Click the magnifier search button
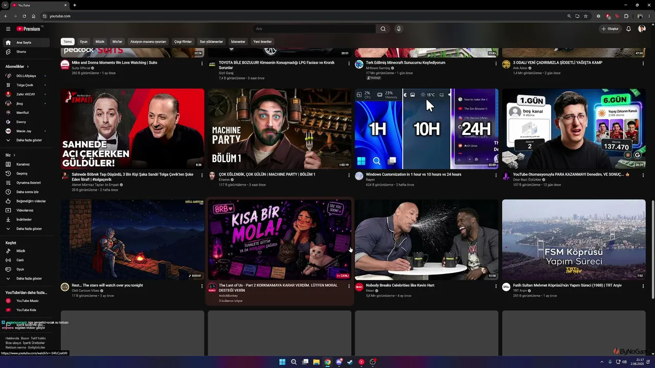 pos(383,29)
